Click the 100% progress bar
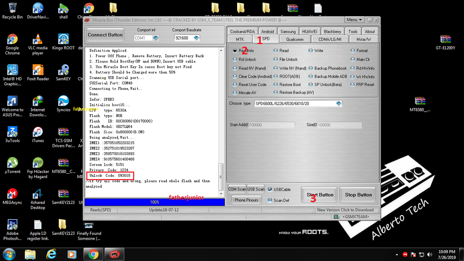The image size is (464, 261). point(154,202)
